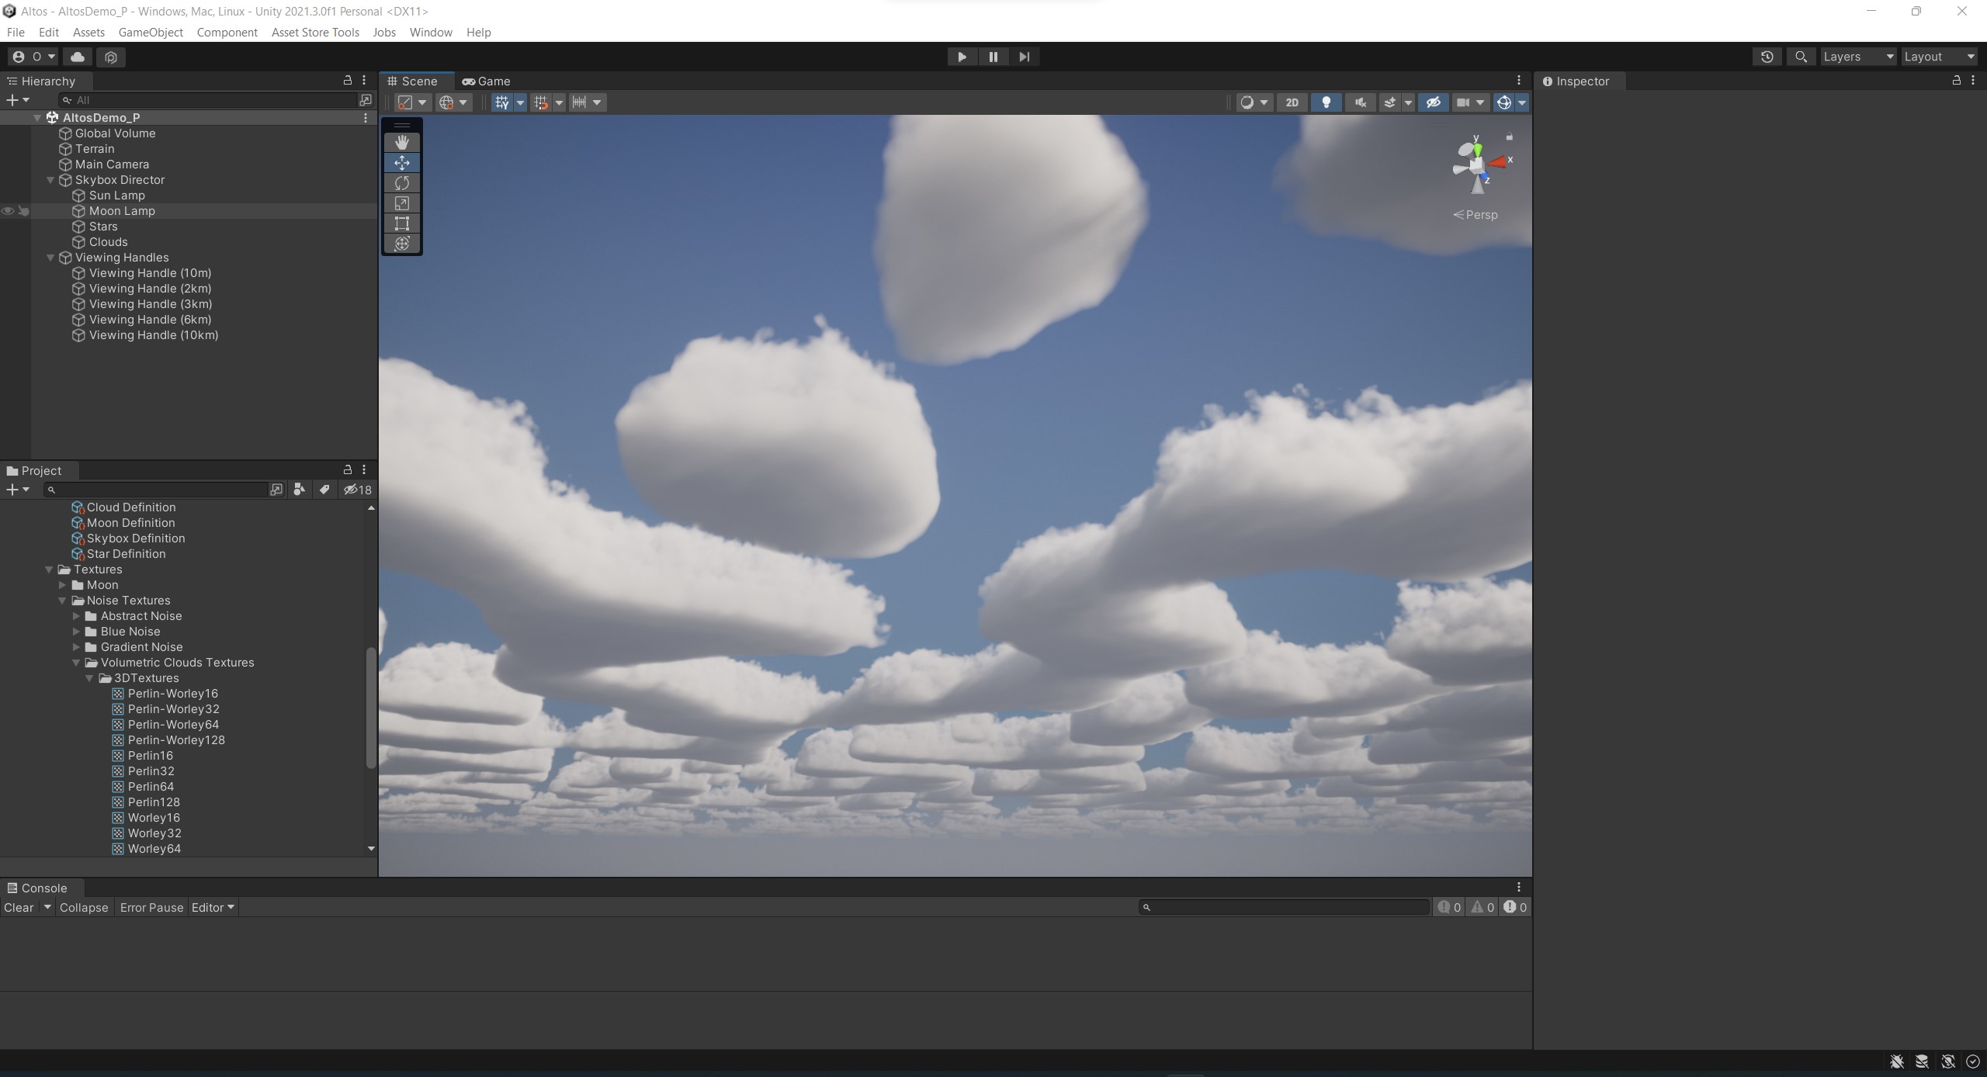Open the search window icon in the toolbar

click(1800, 56)
